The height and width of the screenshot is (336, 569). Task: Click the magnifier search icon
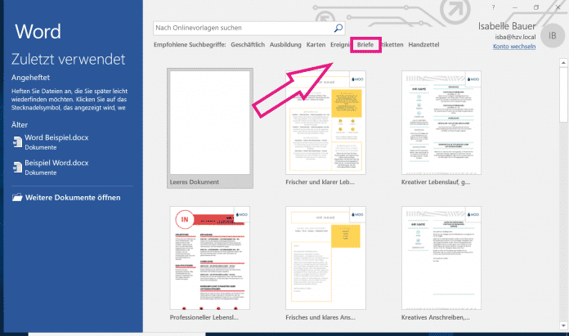338,28
